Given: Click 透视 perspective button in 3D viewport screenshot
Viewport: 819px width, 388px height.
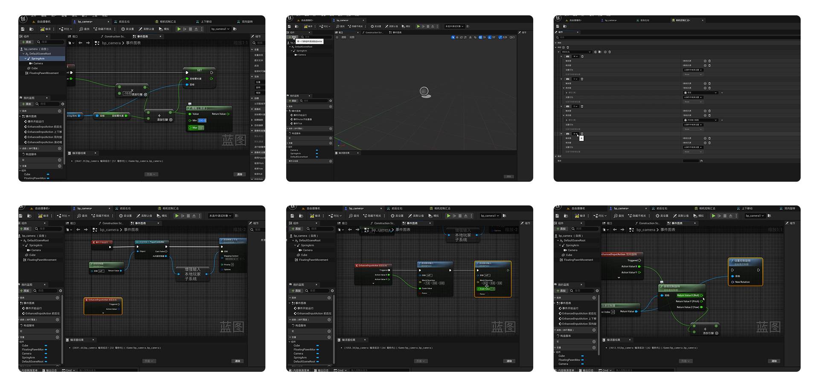Looking at the screenshot, I should click(344, 37).
